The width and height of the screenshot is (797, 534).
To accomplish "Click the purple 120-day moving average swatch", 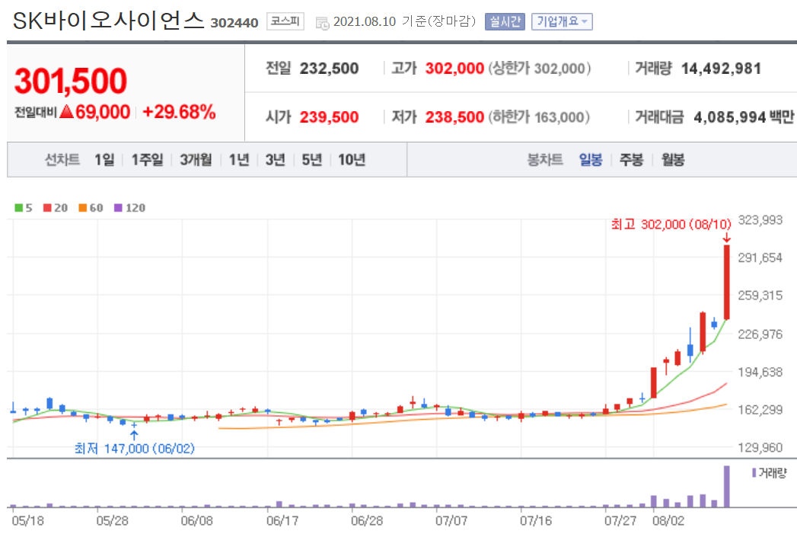I will (x=119, y=207).
